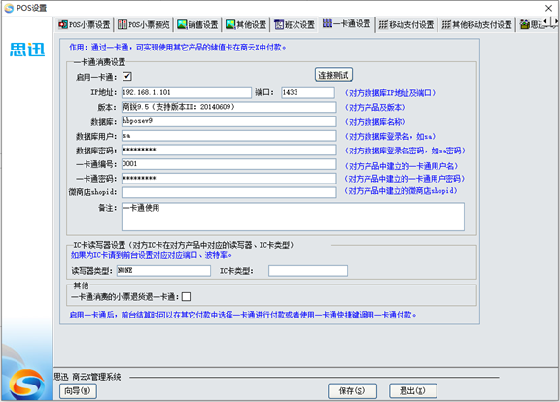Image resolution: width=560 pixels, height=402 pixels.
Task: Click the POS小票设置 tab icon
Action: [63, 24]
